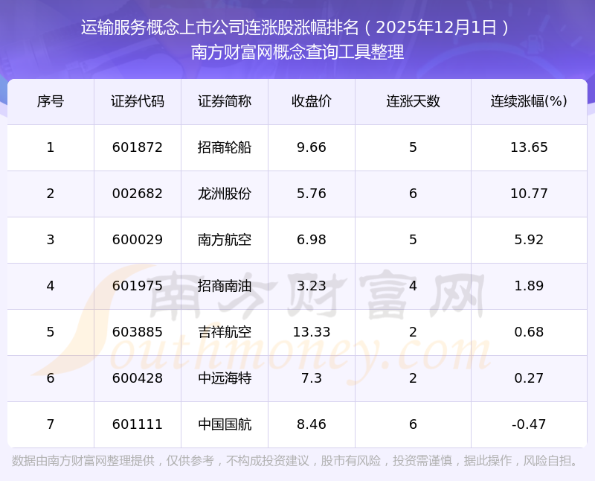595x481 pixels.
Task: Click rise percentage 0.68
Action: [x=529, y=332]
